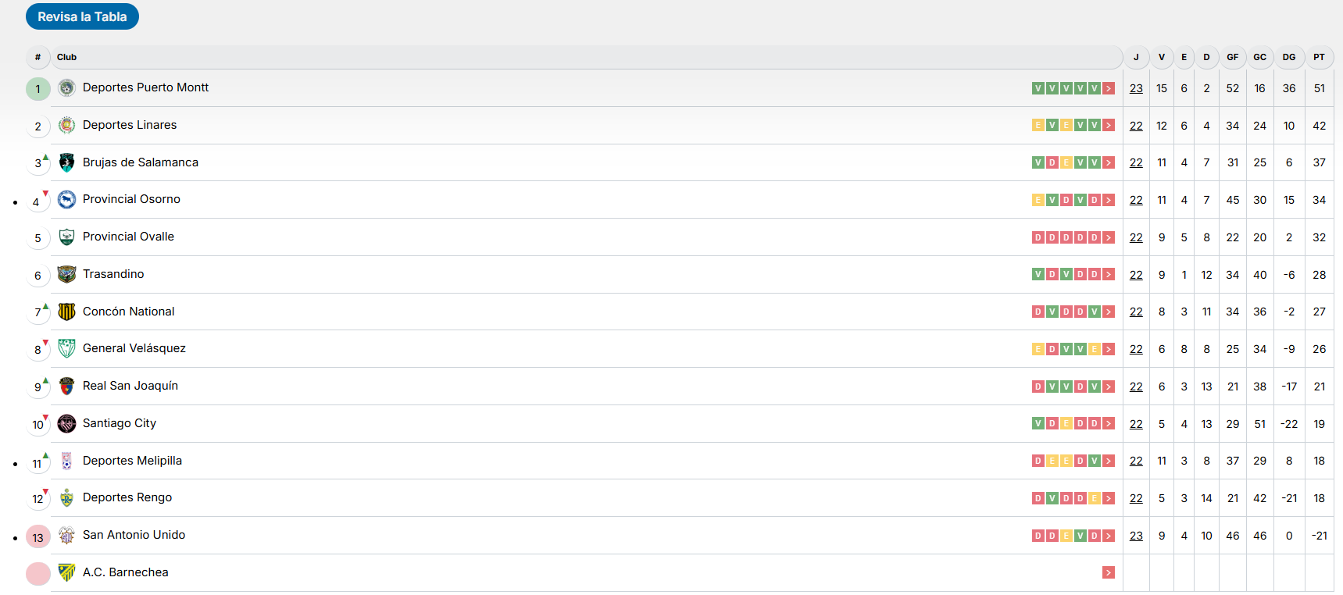Image resolution: width=1343 pixels, height=595 pixels.
Task: Click the Trasandino crest icon
Action: click(67, 274)
